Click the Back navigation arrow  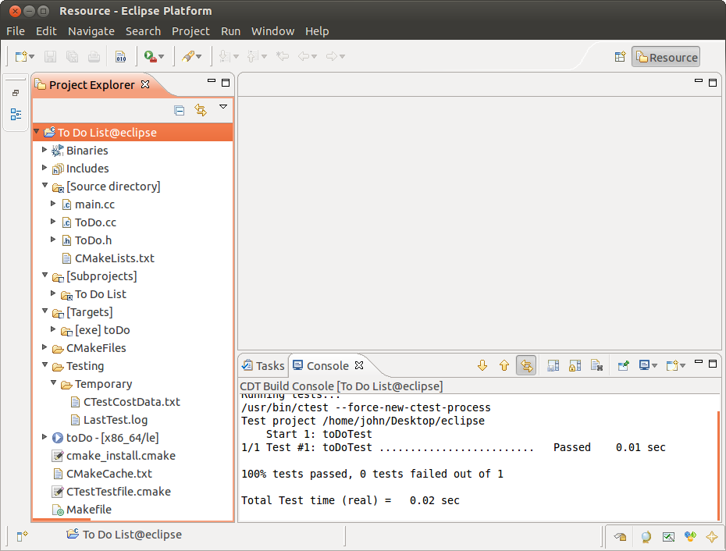coord(304,56)
